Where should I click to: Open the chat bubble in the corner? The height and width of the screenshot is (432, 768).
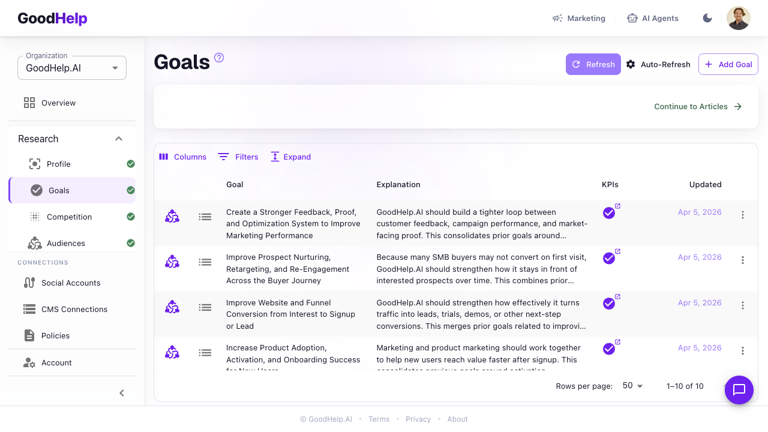(739, 390)
